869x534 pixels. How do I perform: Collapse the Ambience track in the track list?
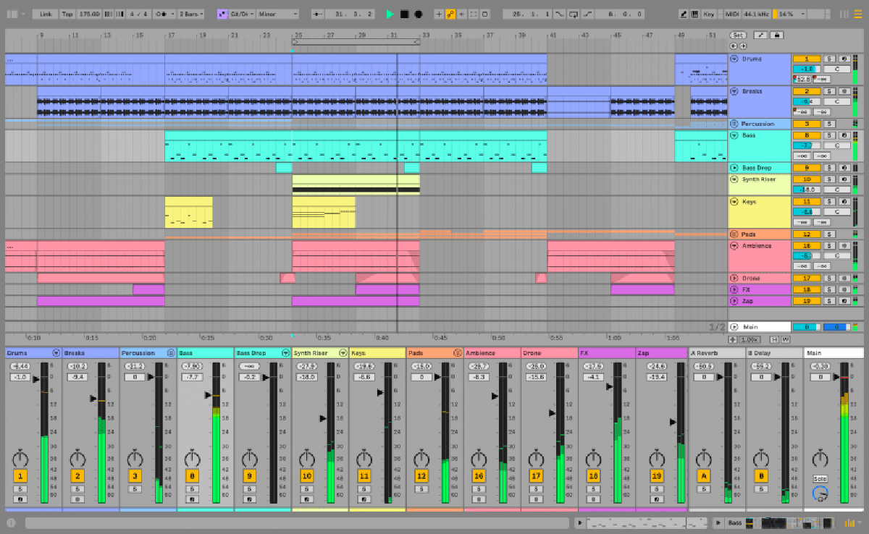[x=734, y=246]
